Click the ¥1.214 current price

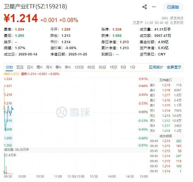(x=21, y=18)
